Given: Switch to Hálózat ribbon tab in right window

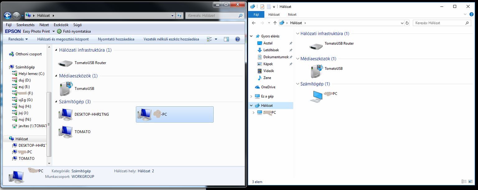Looking at the screenshot, I should [x=274, y=14].
